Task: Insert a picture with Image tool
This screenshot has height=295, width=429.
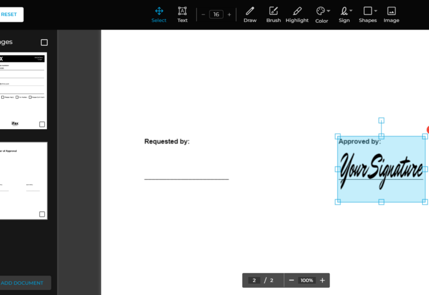Action: coord(391,15)
